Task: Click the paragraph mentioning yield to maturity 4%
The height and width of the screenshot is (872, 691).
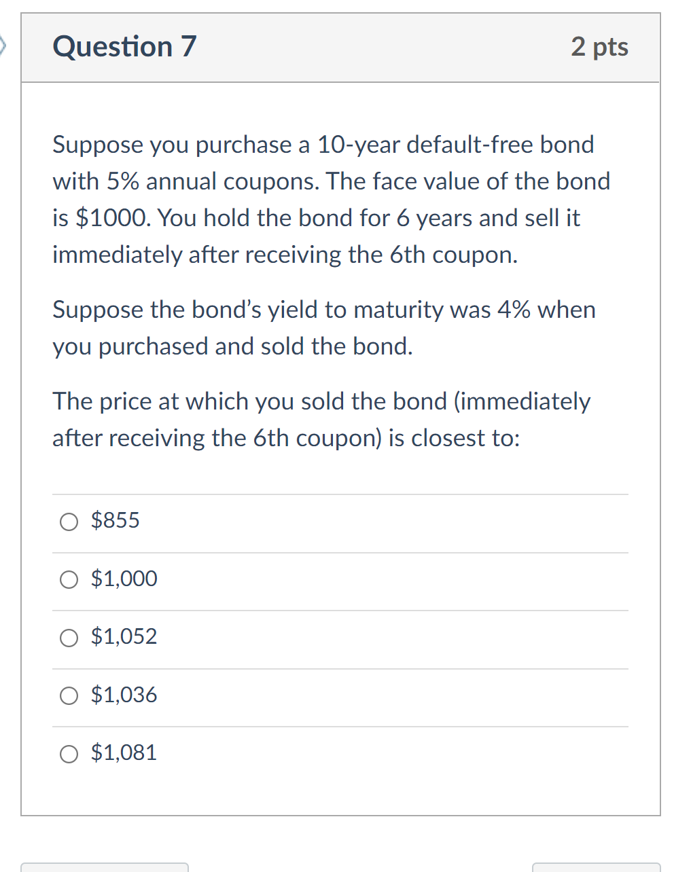Action: tap(324, 328)
